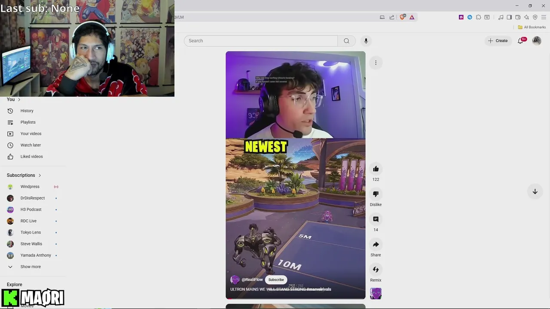The image size is (550, 309).
Task: Open the account avatar menu
Action: pos(537,41)
